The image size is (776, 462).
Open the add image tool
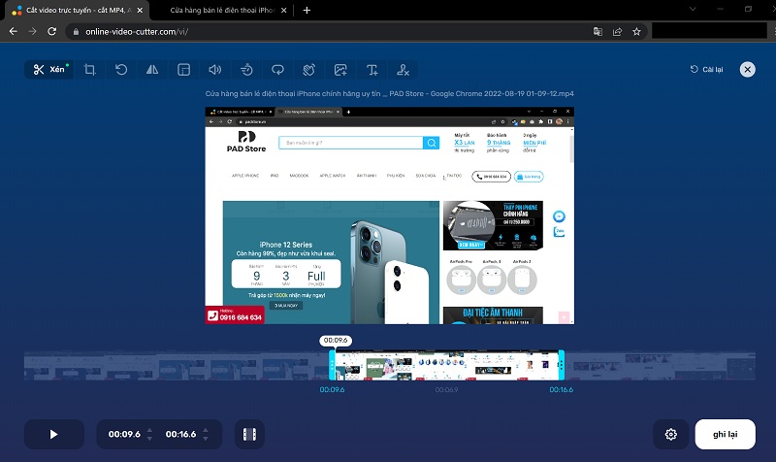340,70
